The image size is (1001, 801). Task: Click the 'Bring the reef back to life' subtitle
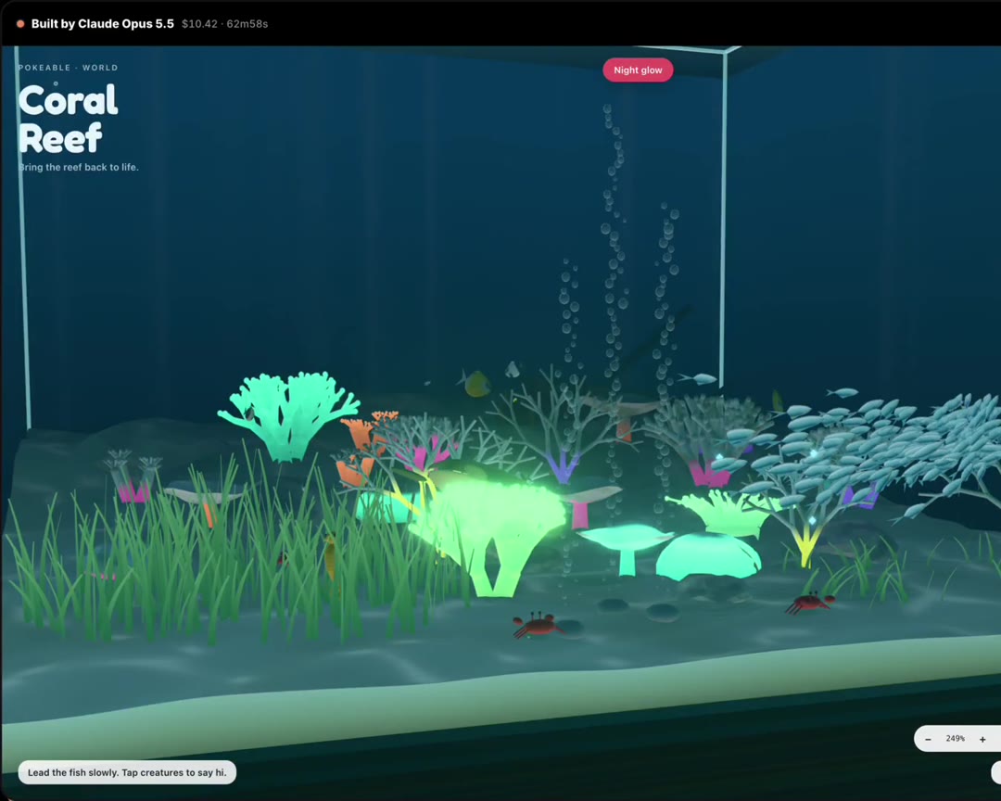pos(78,168)
